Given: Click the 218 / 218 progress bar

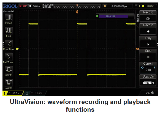Looking at the screenshot, I should (115, 16).
